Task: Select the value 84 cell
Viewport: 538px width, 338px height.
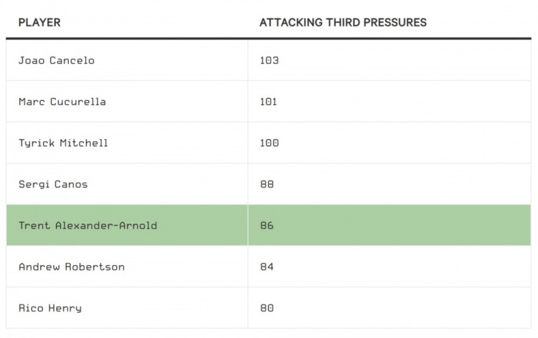Action: coord(390,267)
